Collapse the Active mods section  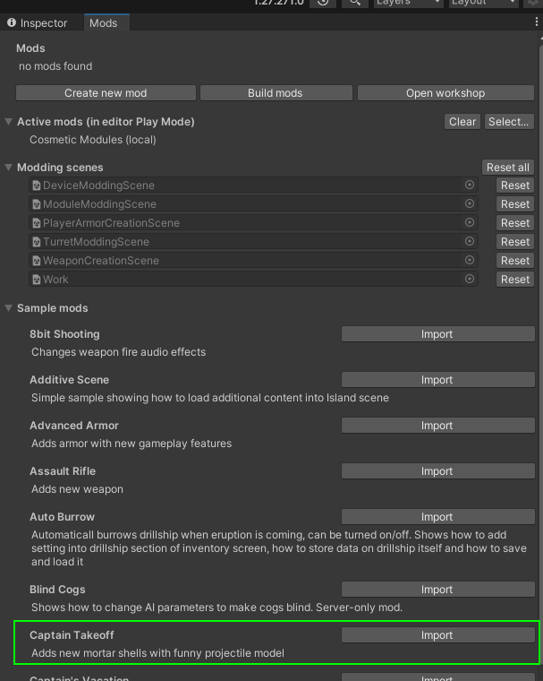point(9,122)
